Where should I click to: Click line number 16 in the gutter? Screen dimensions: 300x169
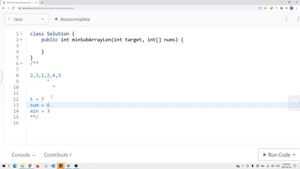click(x=16, y=123)
